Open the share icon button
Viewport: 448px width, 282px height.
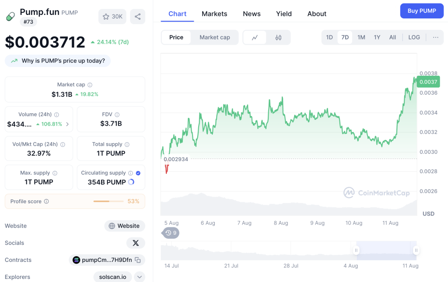(x=138, y=17)
